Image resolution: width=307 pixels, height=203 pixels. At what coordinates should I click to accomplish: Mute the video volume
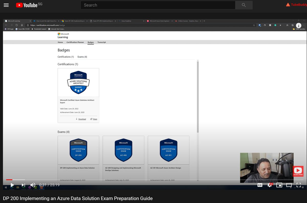tap(33, 185)
